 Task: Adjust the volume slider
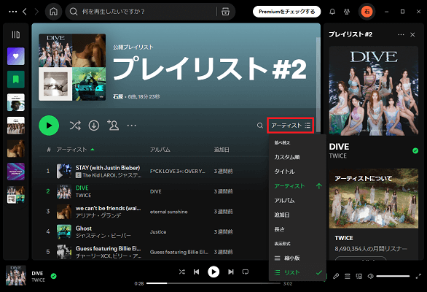[x=393, y=276]
